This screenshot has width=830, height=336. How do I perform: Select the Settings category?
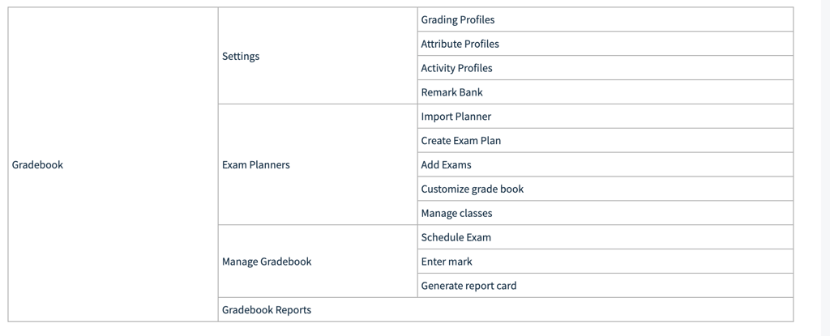241,57
